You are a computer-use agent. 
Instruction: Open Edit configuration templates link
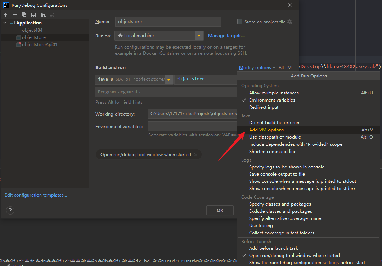coord(36,195)
